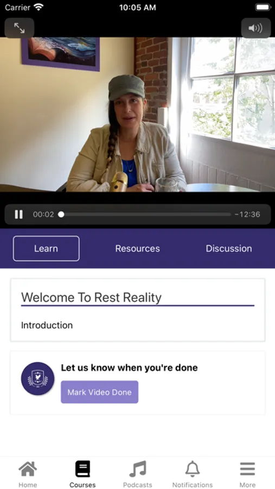The width and height of the screenshot is (275, 489).
Task: Switch to the Resources tab
Action: click(137, 248)
